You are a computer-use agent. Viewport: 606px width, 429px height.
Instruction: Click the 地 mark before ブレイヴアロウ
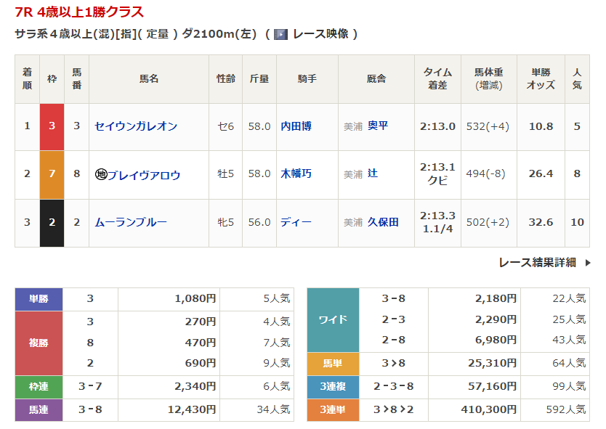click(101, 175)
